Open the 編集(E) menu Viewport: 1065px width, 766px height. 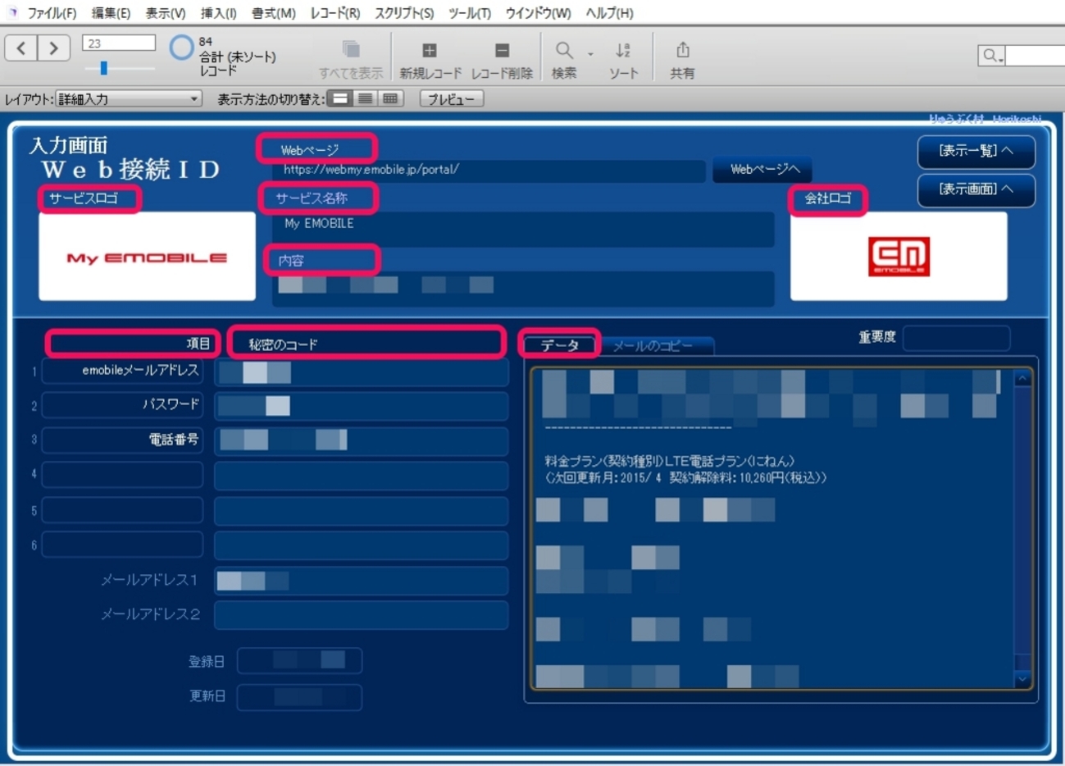pyautogui.click(x=111, y=13)
